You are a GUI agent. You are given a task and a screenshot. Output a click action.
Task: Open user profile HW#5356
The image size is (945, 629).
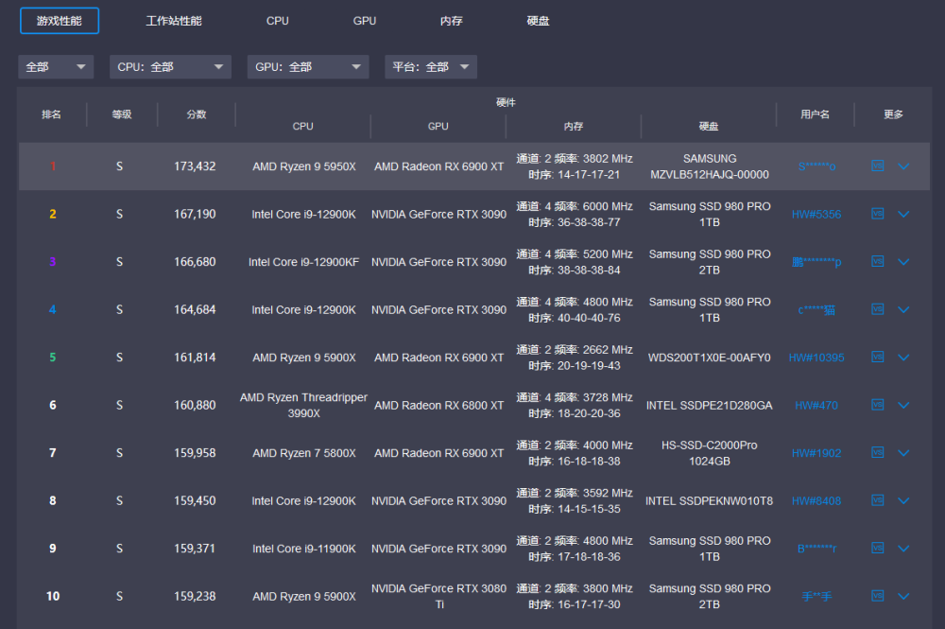(816, 214)
